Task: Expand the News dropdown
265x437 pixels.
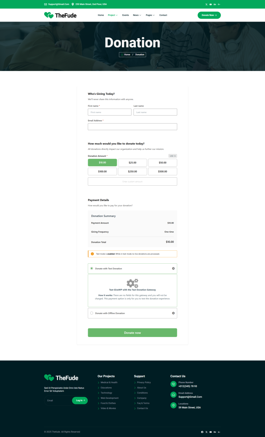Action: [137, 15]
